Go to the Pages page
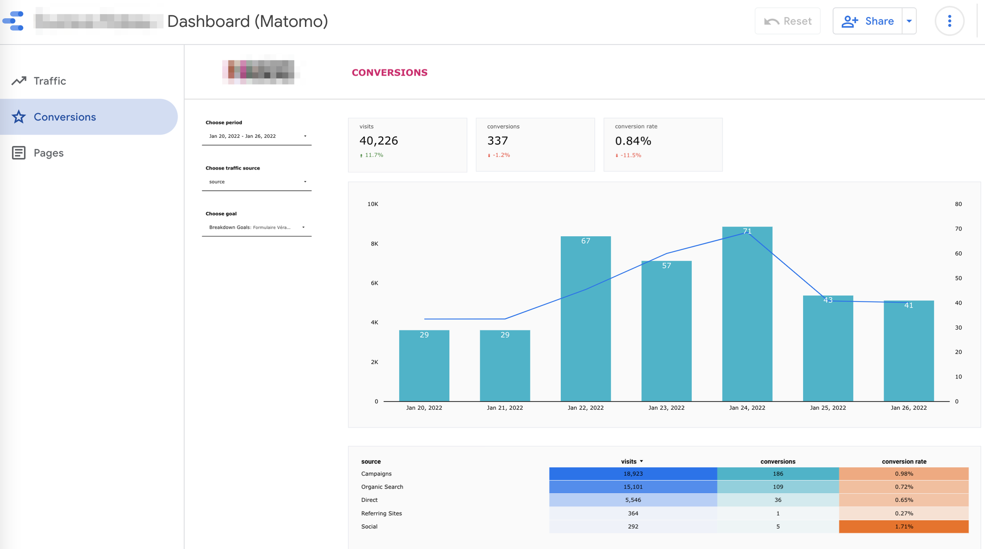This screenshot has width=985, height=549. click(49, 153)
